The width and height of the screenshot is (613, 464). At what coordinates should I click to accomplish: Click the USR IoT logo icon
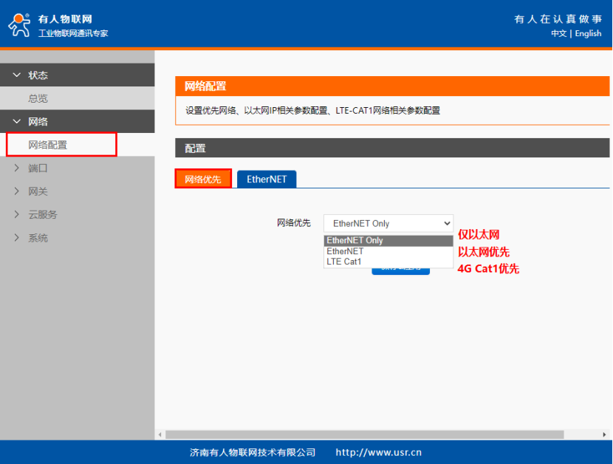point(19,24)
